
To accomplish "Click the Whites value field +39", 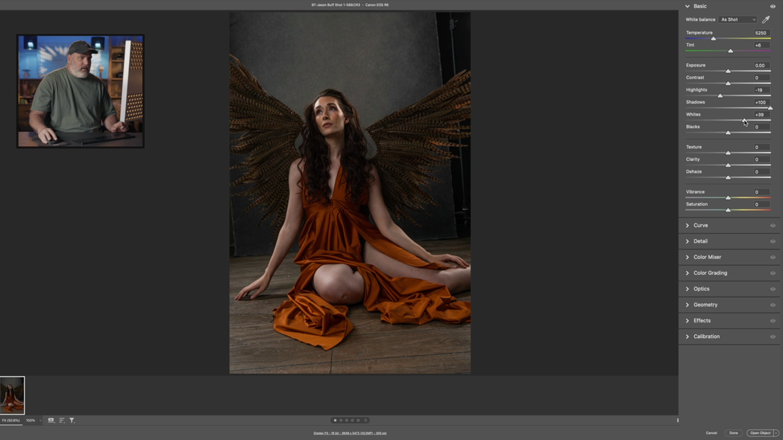I will pyautogui.click(x=761, y=115).
